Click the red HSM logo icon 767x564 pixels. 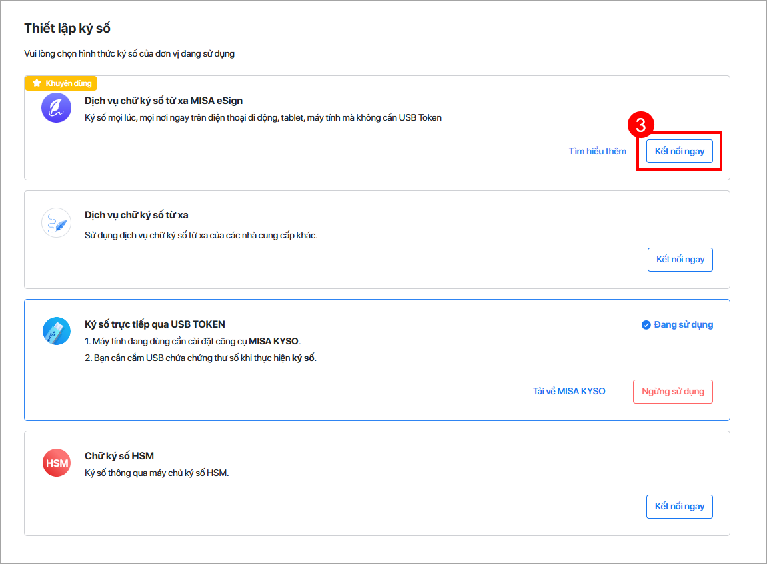[56, 463]
